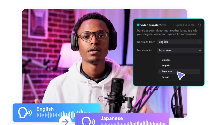Viewport: 217px width, 125px height.
Task: Select the highlighted Japanese list option
Action: pyautogui.click(x=167, y=71)
